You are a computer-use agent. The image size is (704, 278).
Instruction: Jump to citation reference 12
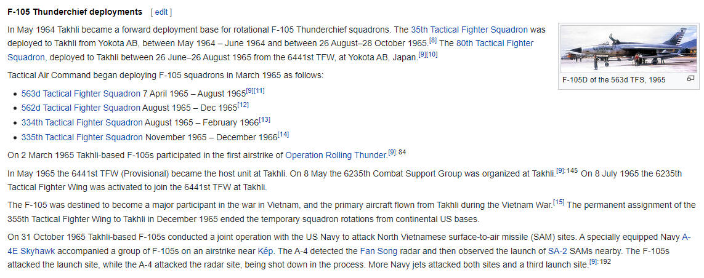[243, 105]
